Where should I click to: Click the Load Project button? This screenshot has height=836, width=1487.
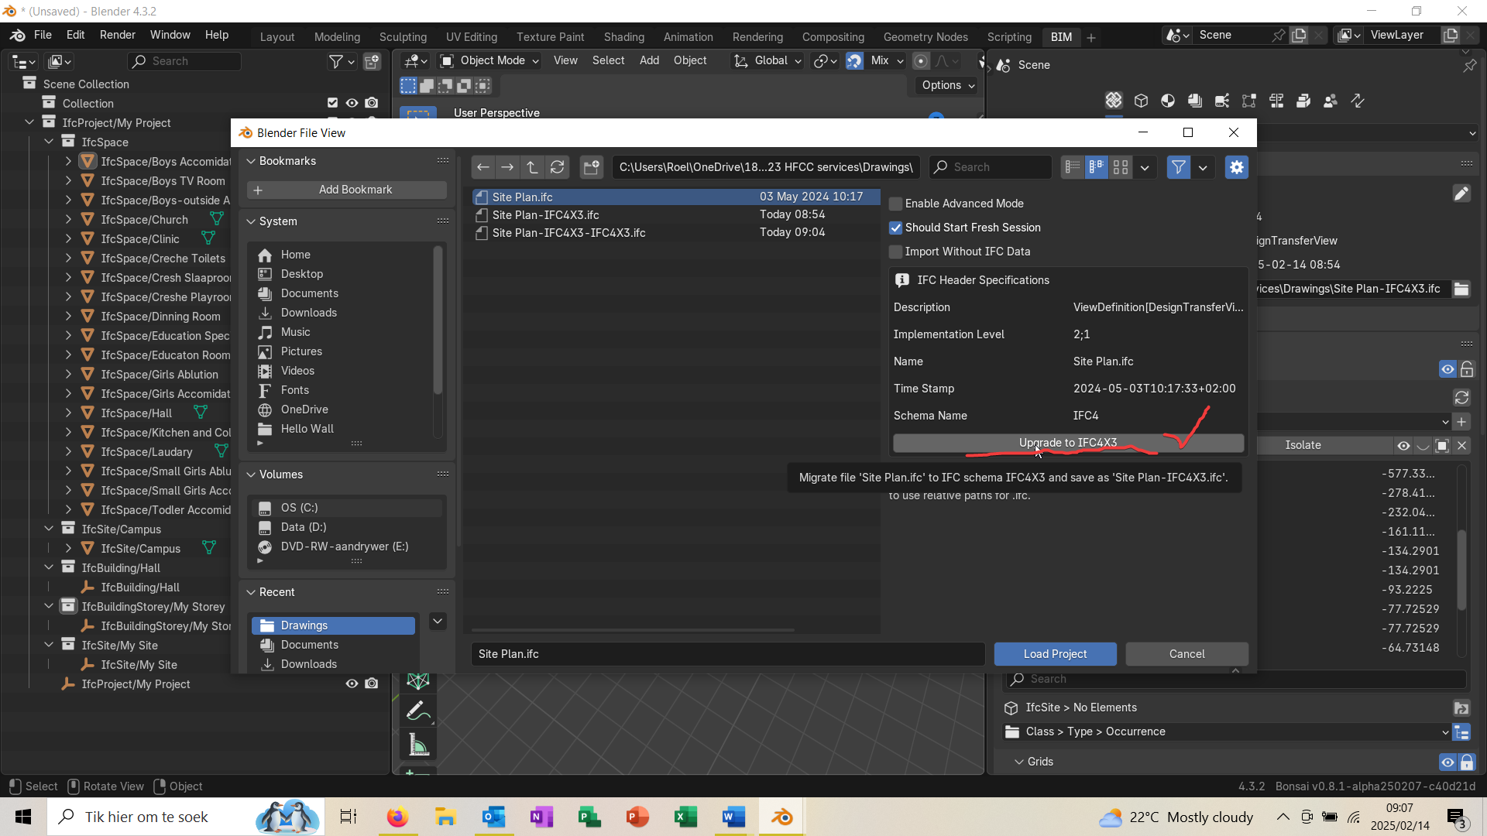[1054, 654]
